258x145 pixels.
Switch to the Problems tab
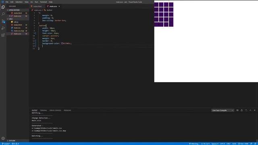(67, 110)
